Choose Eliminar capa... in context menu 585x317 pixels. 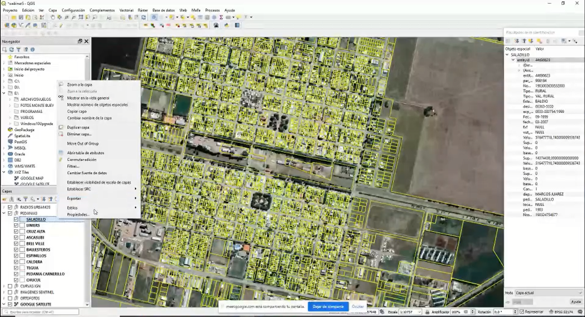point(79,134)
